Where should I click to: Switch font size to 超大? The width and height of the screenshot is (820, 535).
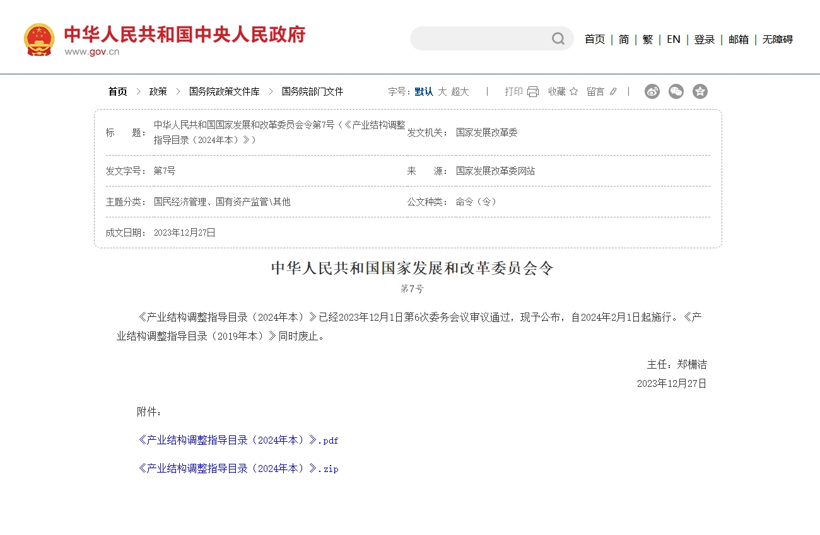coord(460,91)
